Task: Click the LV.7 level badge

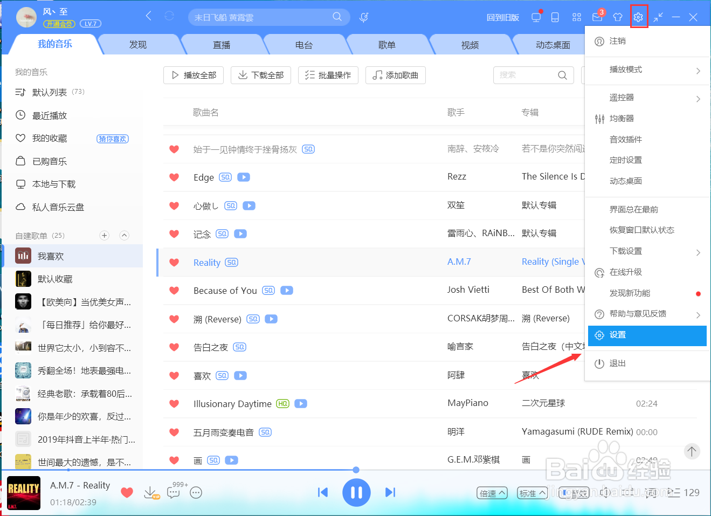Action: (90, 24)
